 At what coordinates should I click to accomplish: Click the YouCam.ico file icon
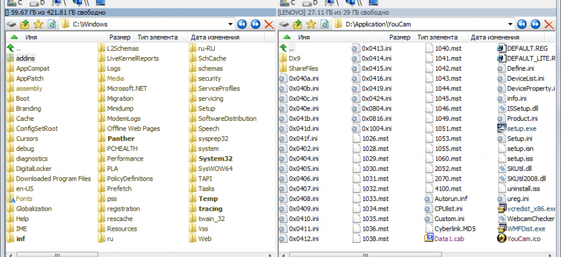click(x=502, y=238)
